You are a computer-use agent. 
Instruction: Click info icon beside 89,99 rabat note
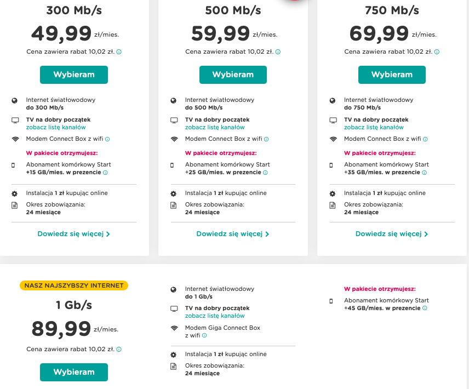119,349
